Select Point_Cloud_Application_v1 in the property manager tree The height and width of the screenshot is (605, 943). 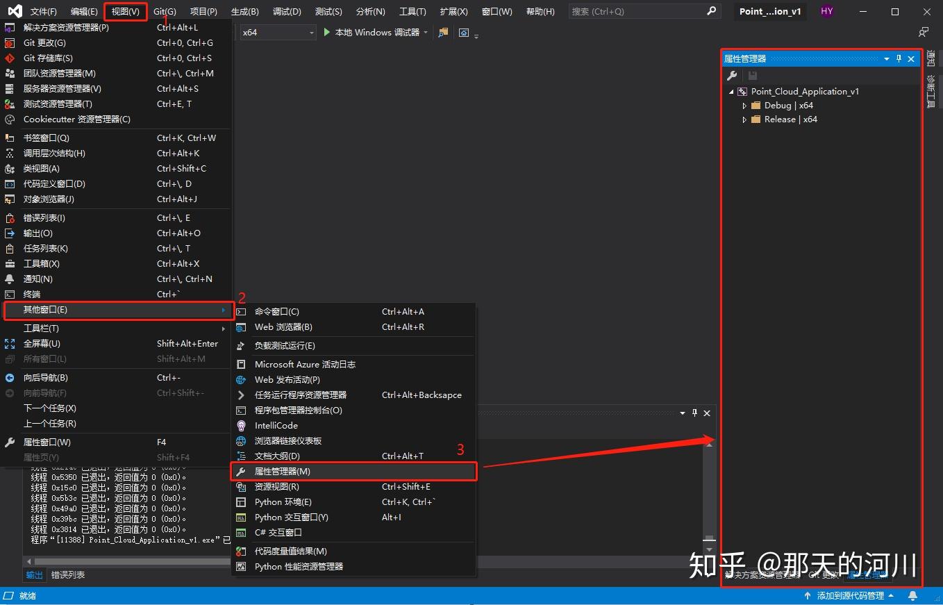click(806, 91)
